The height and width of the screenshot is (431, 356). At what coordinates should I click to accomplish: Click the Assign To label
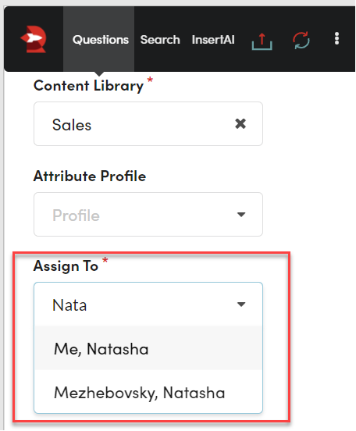tap(66, 266)
